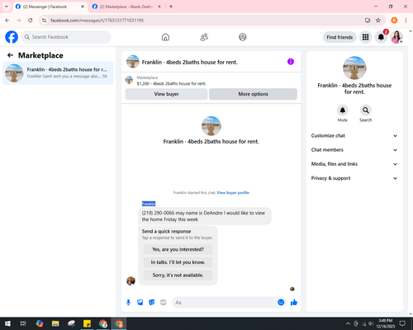Attach a file using the image icon
The image size is (413, 330).
point(140,303)
